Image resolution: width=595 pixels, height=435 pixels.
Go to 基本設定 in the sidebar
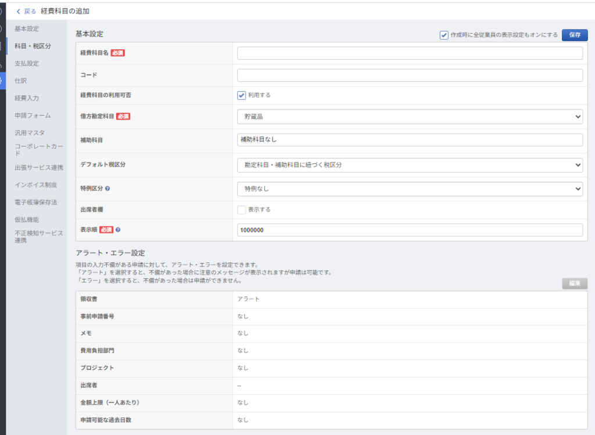pyautogui.click(x=27, y=28)
